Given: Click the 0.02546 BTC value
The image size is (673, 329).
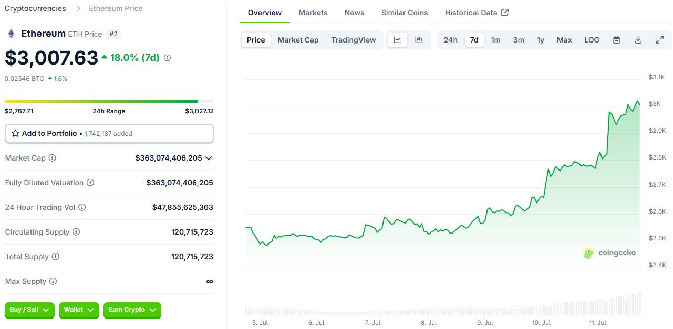Looking at the screenshot, I should pyautogui.click(x=24, y=79).
